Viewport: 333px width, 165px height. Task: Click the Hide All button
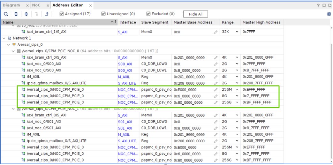point(195,14)
